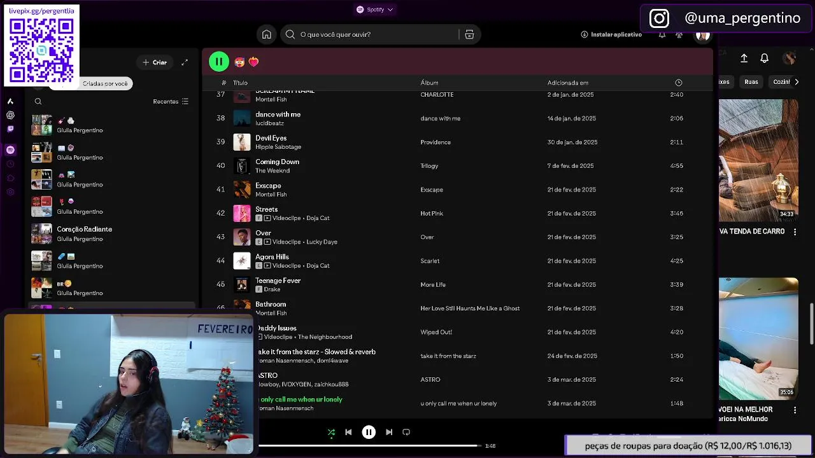Open the friend activity icon
The height and width of the screenshot is (458, 815).
pos(679,34)
